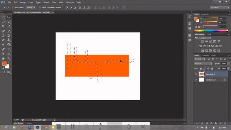Viewport: 231px width, 130px height.
Task: Add Brightness/Contrast adjustment icon
Action: tap(202, 42)
